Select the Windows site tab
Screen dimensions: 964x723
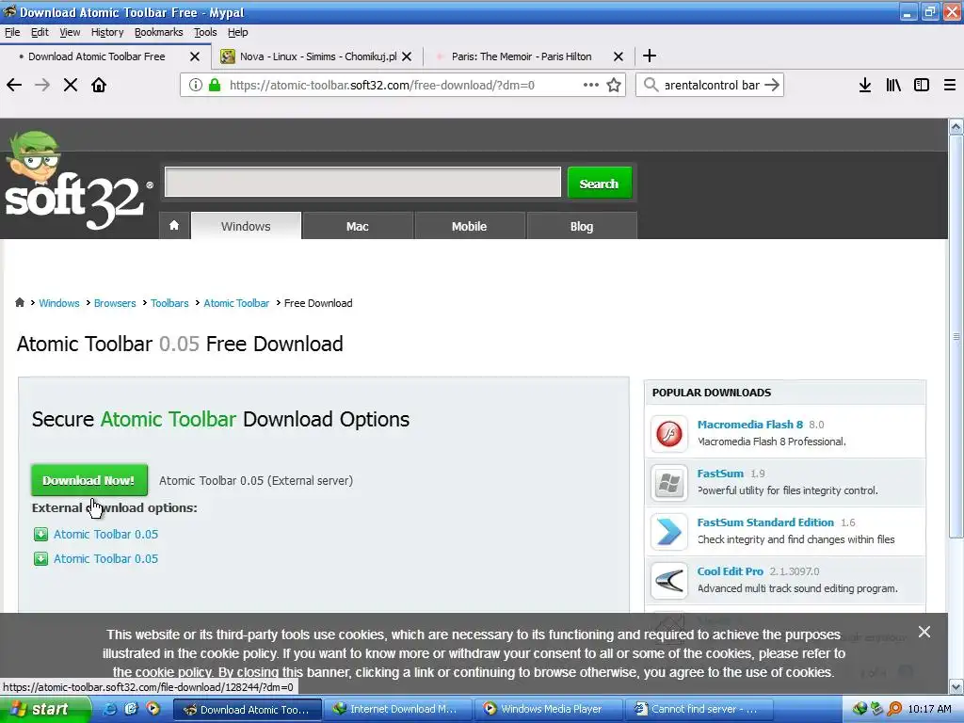[246, 226]
